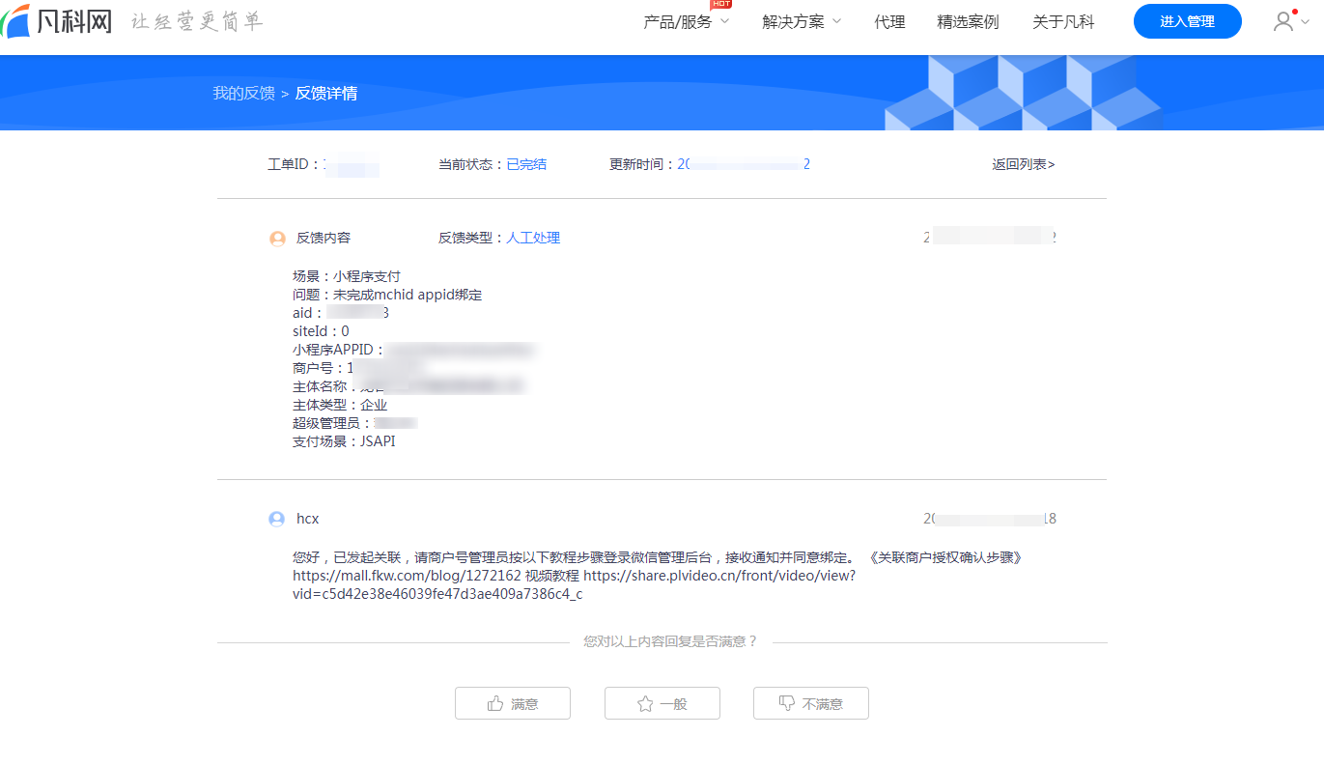The height and width of the screenshot is (765, 1324).
Task: Click the 人工处理 feedback type text
Action: pos(533,238)
